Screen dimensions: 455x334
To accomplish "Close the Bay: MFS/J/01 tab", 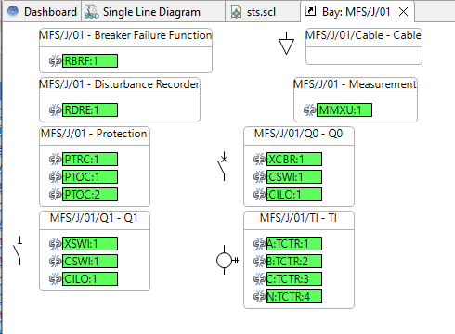I will pos(403,12).
